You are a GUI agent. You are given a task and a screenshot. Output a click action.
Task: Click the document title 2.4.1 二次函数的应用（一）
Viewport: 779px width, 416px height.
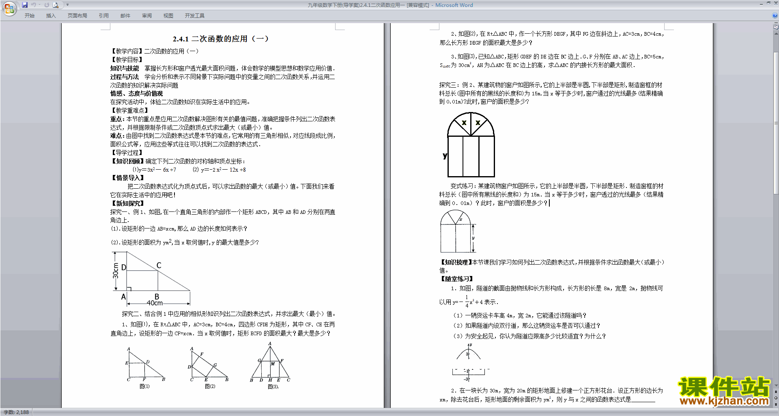pos(221,39)
